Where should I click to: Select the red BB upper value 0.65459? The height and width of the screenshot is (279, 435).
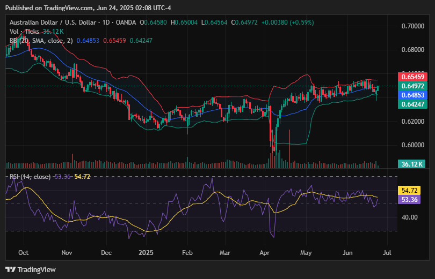coord(114,41)
